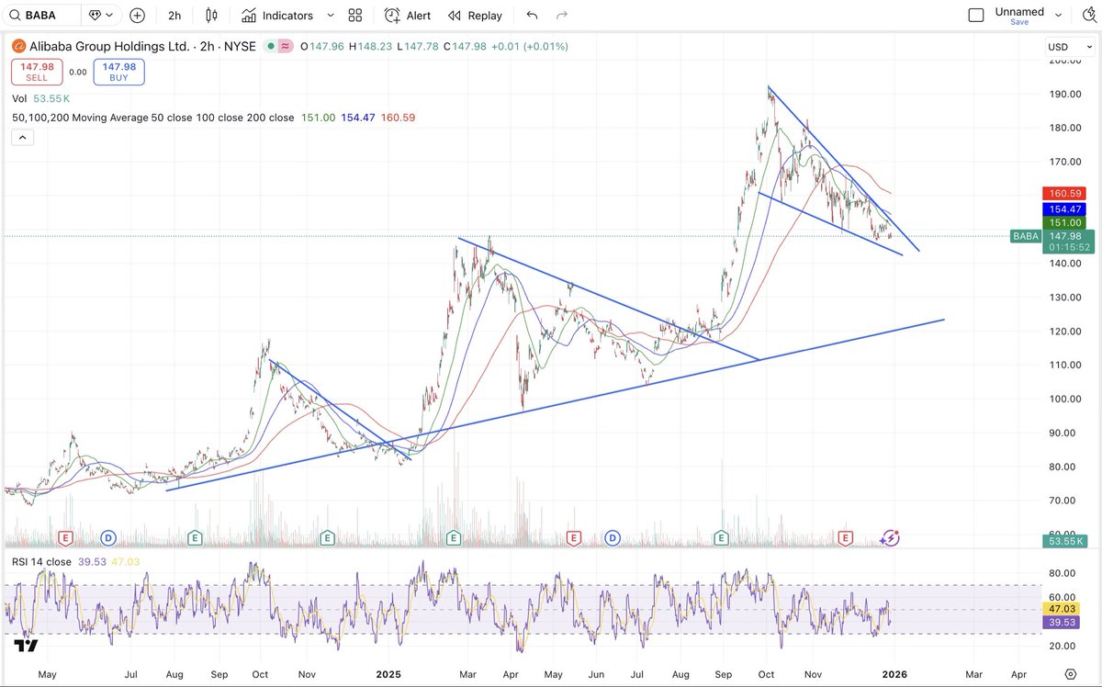Image resolution: width=1102 pixels, height=687 pixels.
Task: Click the Unnamed layout name
Action: [1019, 11]
